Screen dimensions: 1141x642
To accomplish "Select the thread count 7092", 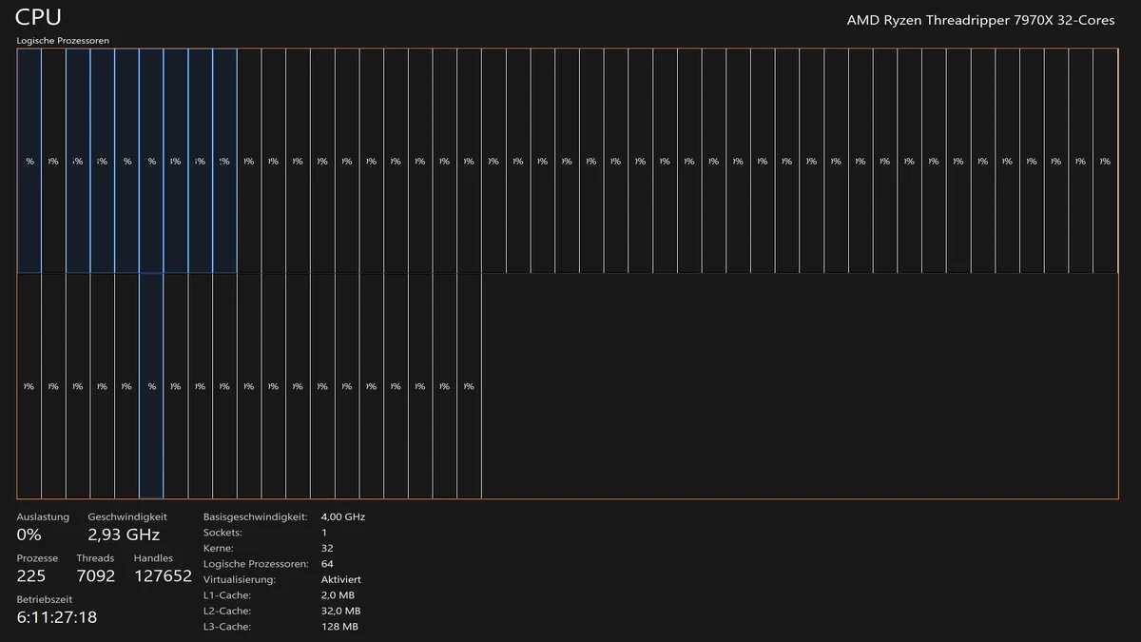I will [96, 576].
